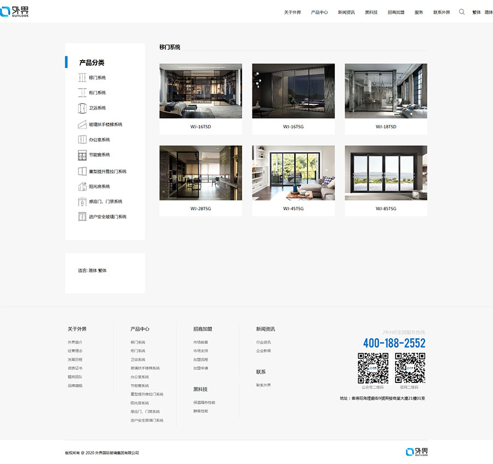Click the 外界 OUTLOOK logo in the header
Screen dimensions: 493x464
click(x=14, y=11)
